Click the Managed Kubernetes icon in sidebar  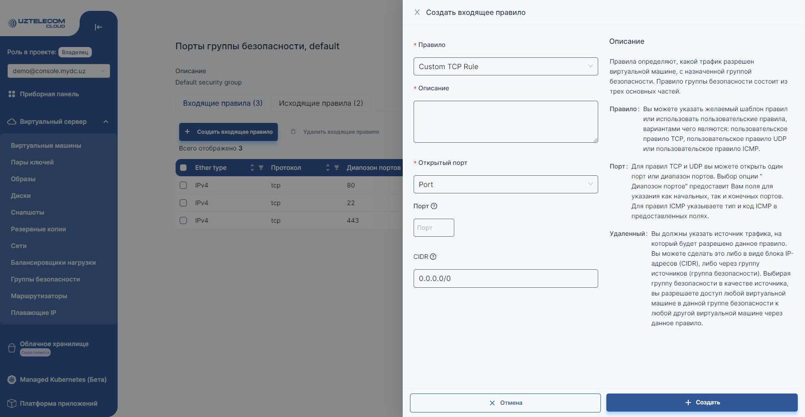pyautogui.click(x=12, y=380)
